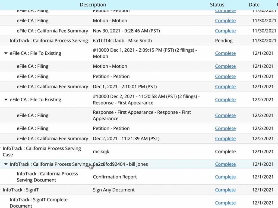This screenshot has width=278, height=208.
Task: Collapse the bill jones Process Serving group
Action: [6, 164]
